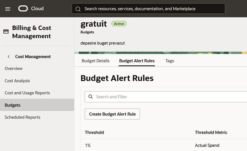Switch to the Budget Details tab
Image resolution: width=247 pixels, height=151 pixels.
tap(95, 61)
